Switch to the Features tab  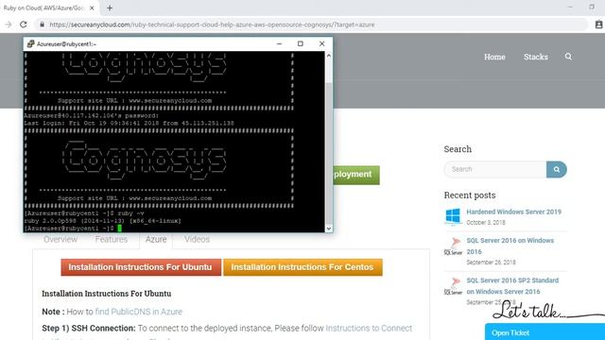112,239
